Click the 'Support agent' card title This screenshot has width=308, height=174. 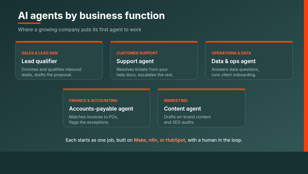click(135, 61)
